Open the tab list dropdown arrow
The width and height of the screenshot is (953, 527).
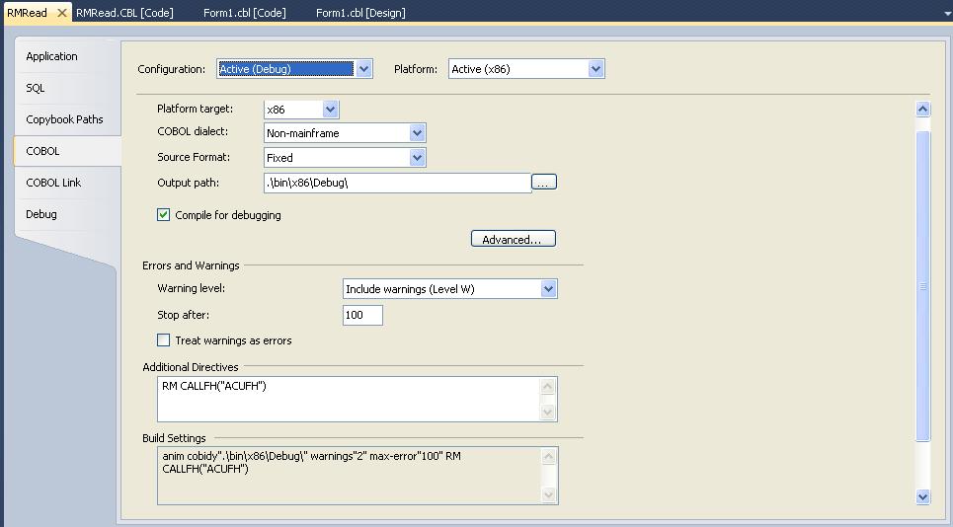tap(947, 13)
